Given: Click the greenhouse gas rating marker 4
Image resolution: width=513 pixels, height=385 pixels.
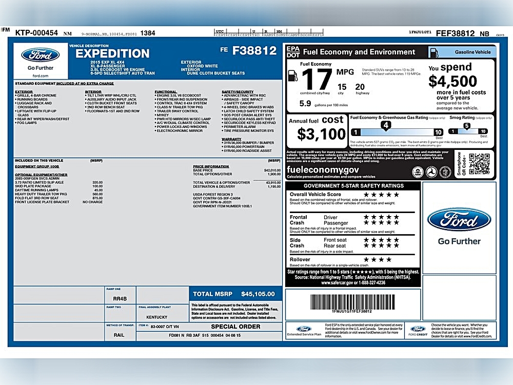Looking at the screenshot, I should tap(385, 125).
